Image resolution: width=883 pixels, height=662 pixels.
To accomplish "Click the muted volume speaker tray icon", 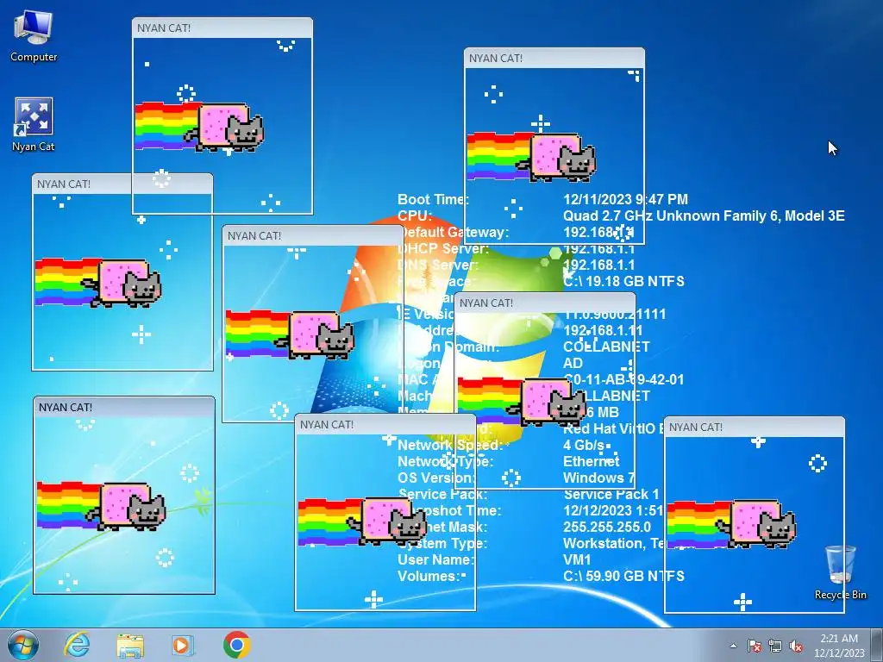I will click(x=796, y=646).
